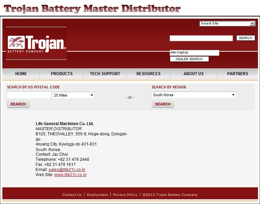Expand the 25 Miles distance dropdown
This screenshot has width=260, height=204.
pos(73,95)
